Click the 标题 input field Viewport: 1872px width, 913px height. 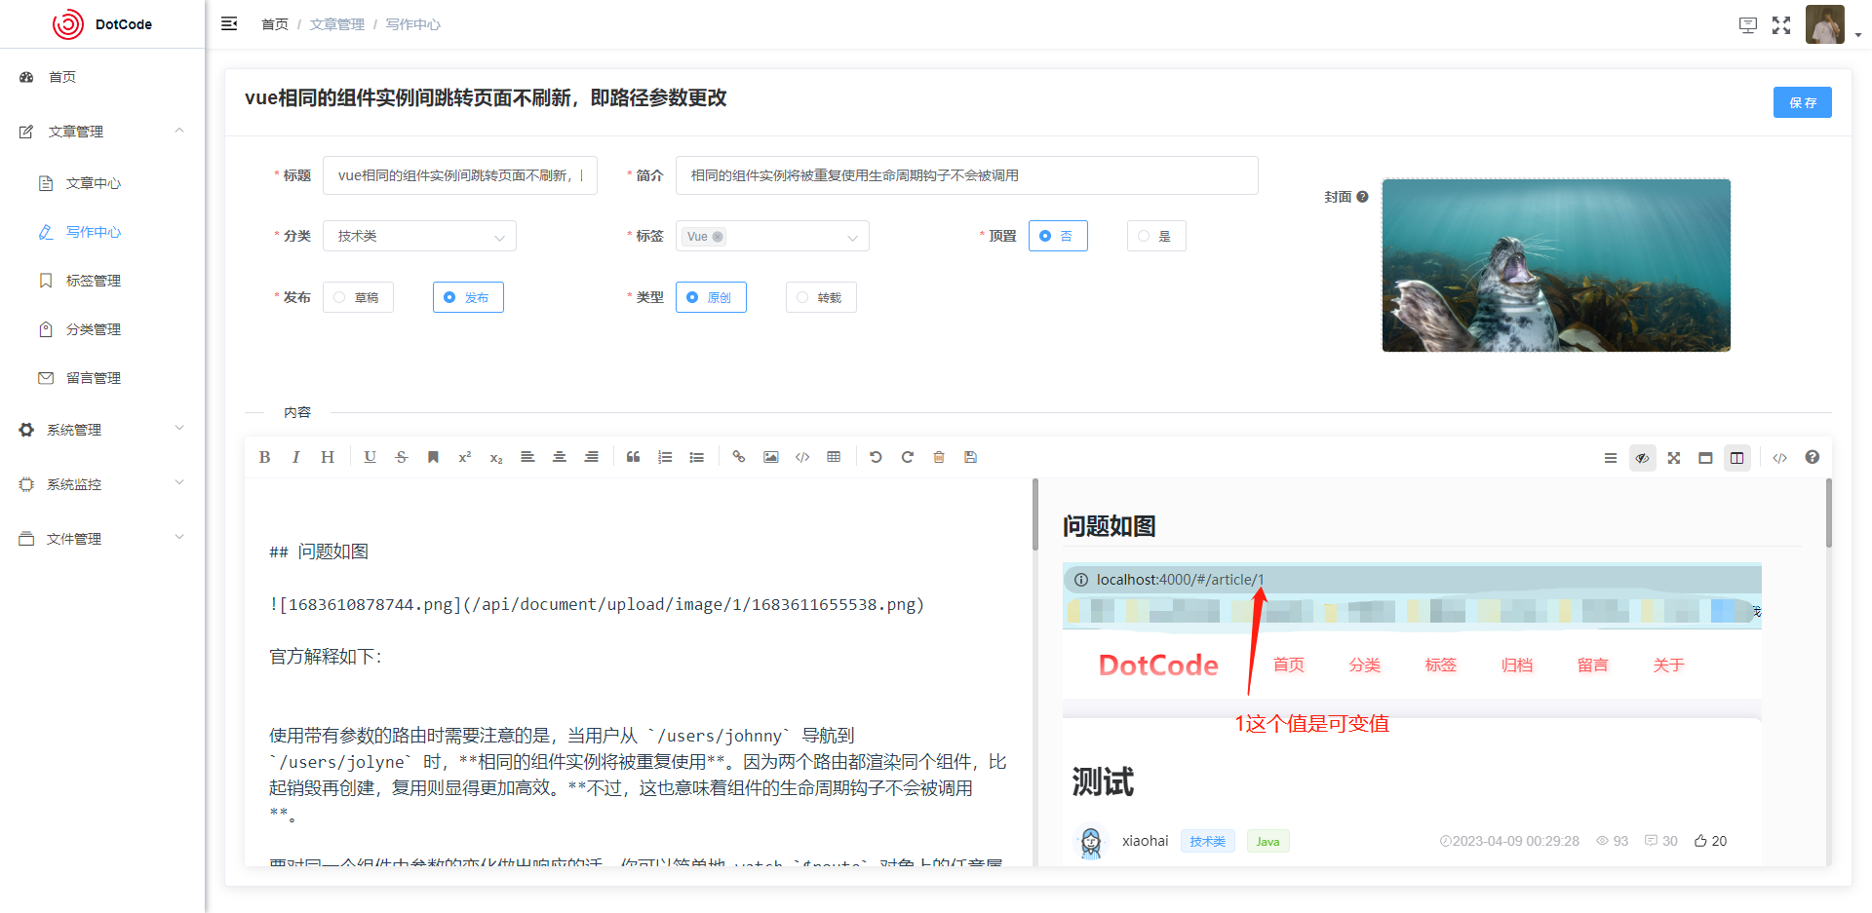point(460,175)
